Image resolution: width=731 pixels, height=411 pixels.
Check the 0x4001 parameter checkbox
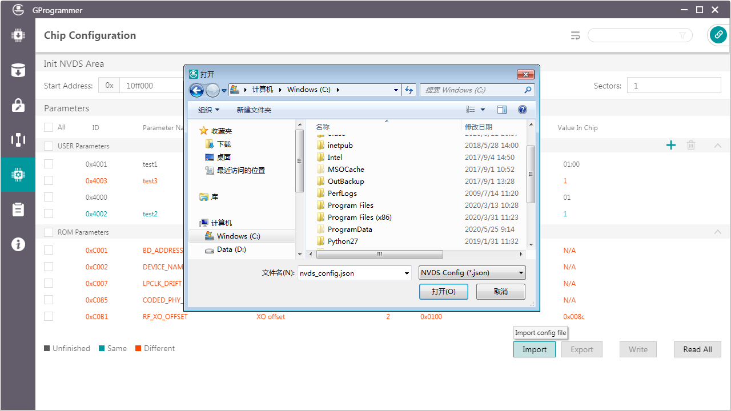click(49, 164)
